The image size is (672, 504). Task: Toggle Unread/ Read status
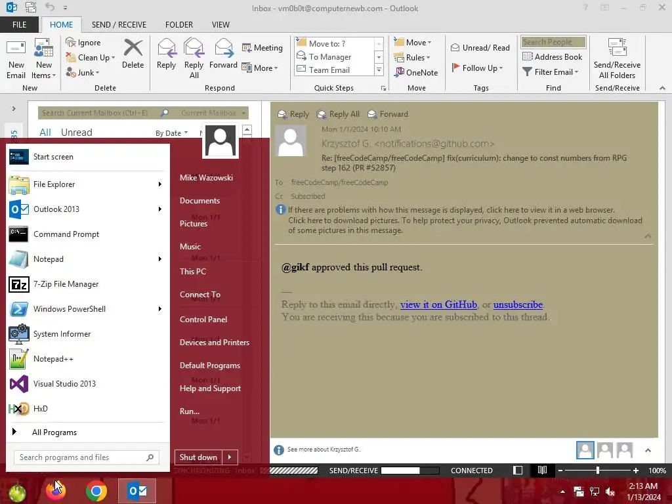coord(480,47)
